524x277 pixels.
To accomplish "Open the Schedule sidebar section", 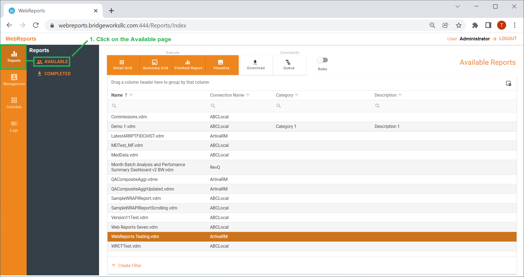I will (14, 103).
